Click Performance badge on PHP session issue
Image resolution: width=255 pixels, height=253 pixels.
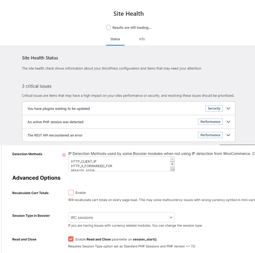210,122
